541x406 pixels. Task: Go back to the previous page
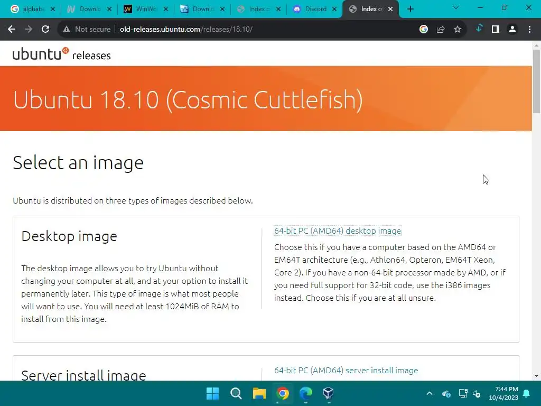[12, 30]
